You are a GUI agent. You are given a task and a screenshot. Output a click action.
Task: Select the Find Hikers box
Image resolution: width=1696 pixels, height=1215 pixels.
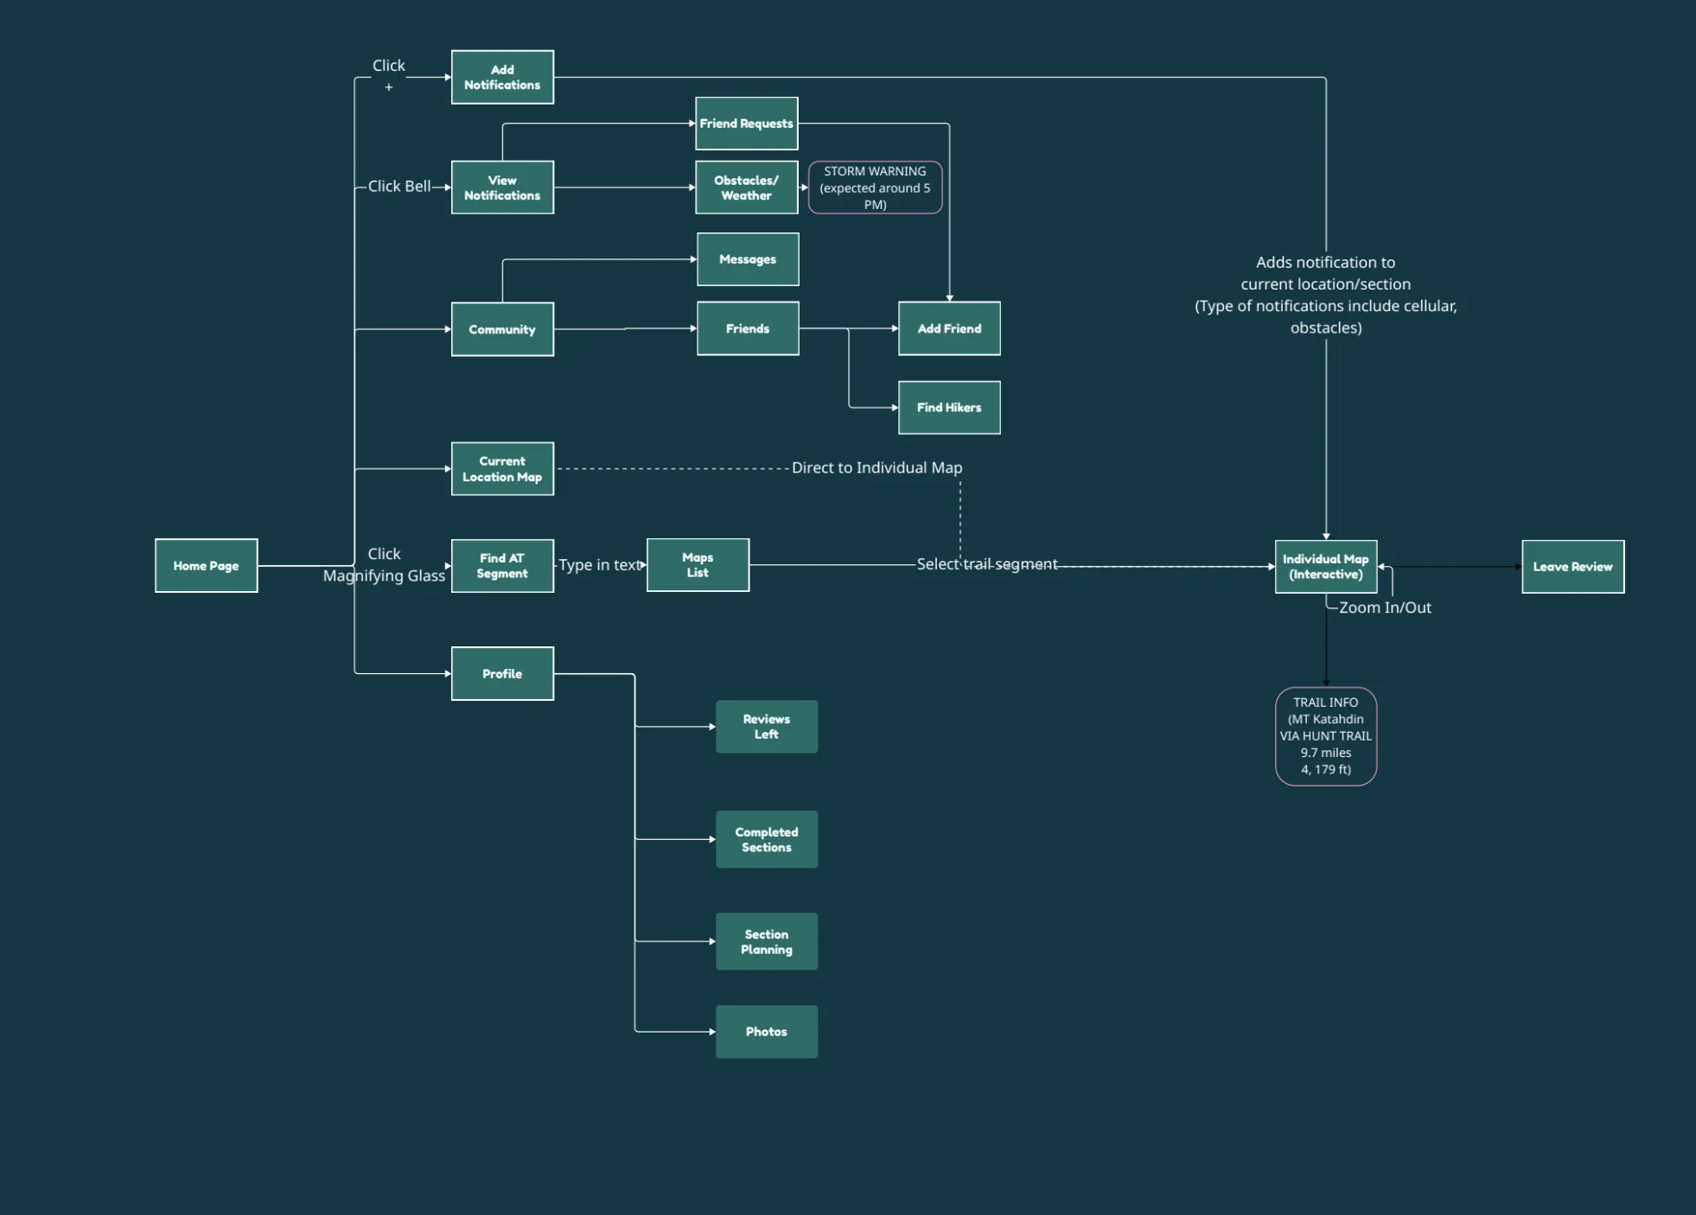point(949,407)
